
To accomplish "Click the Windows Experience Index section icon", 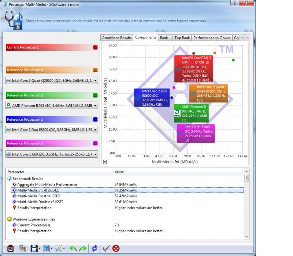I will [10, 219].
